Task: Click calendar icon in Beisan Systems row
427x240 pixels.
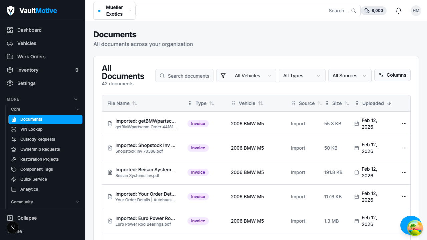Action: coord(357,172)
